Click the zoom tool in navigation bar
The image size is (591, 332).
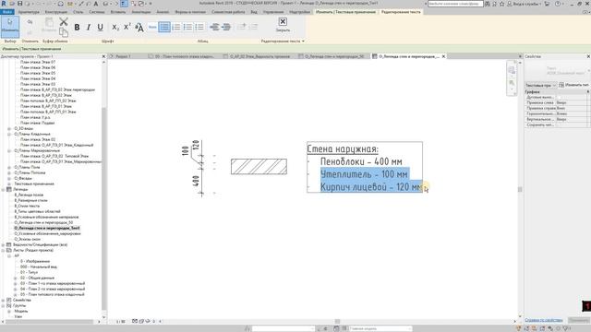click(x=512, y=83)
